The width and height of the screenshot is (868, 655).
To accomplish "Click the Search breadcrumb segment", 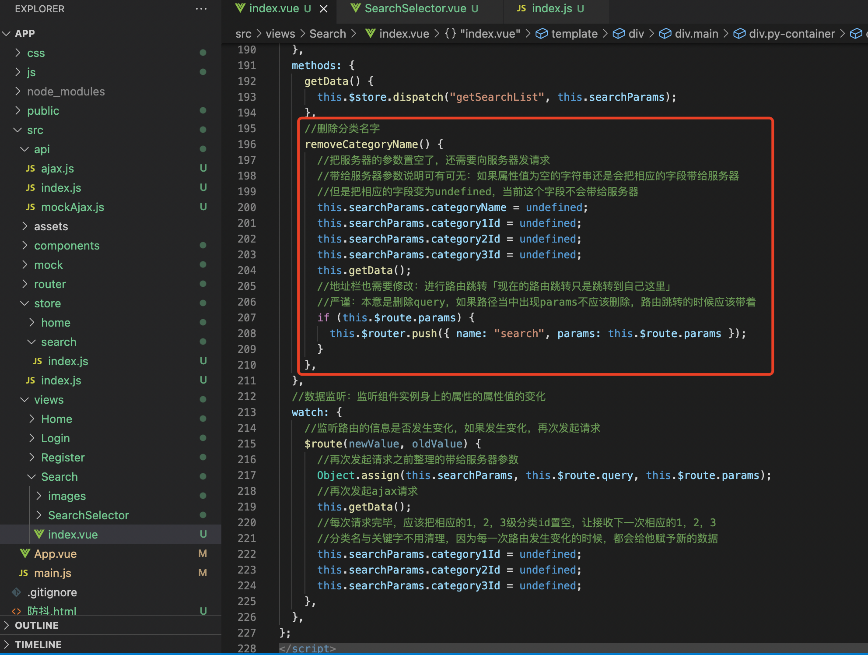I will point(327,34).
